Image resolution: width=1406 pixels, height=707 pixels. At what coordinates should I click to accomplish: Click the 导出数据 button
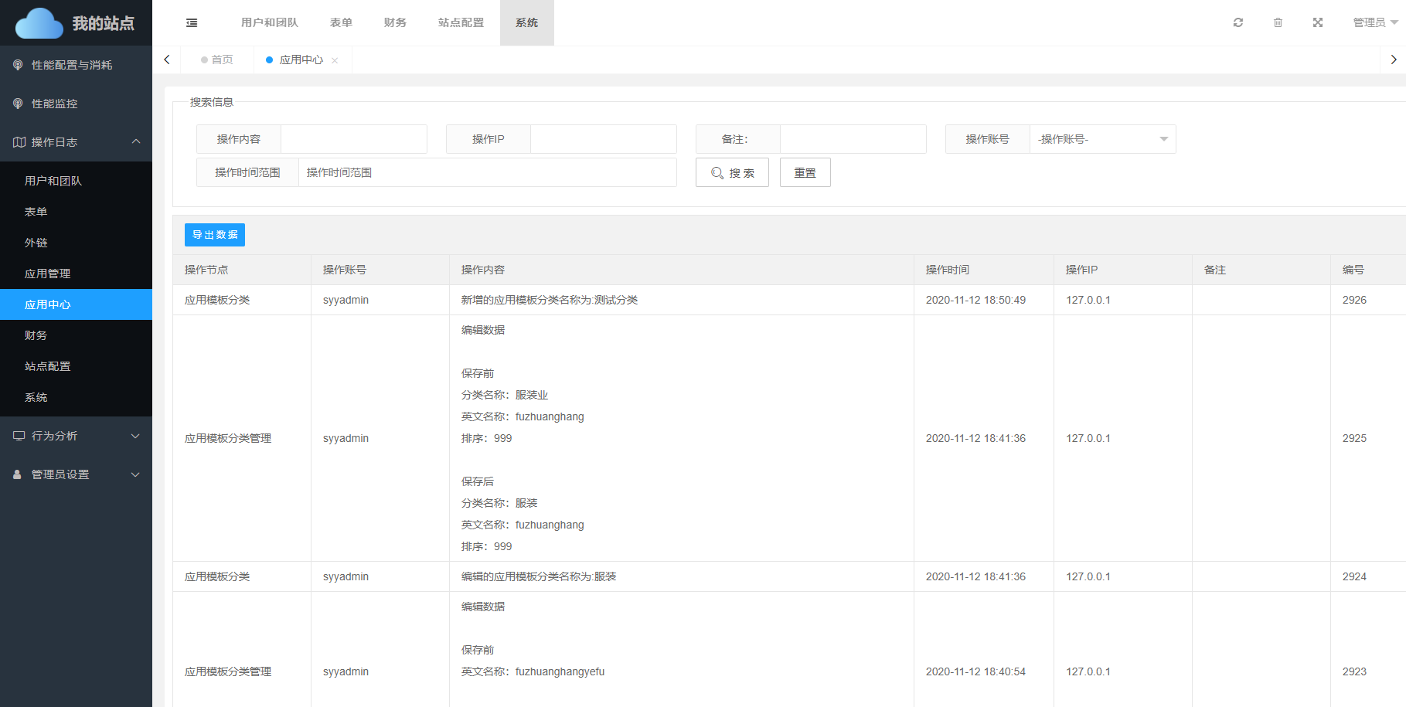[x=215, y=235]
